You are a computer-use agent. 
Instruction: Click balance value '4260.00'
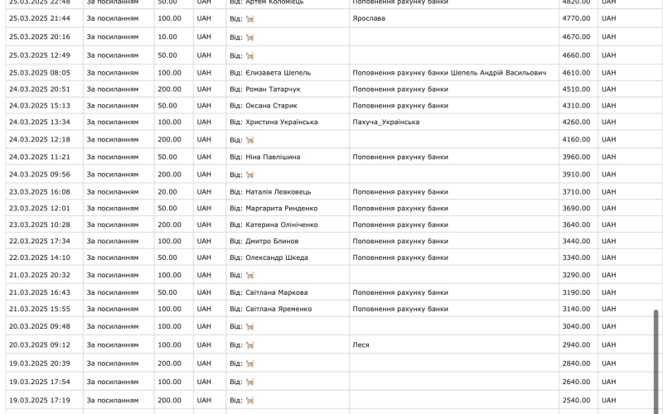[576, 122]
